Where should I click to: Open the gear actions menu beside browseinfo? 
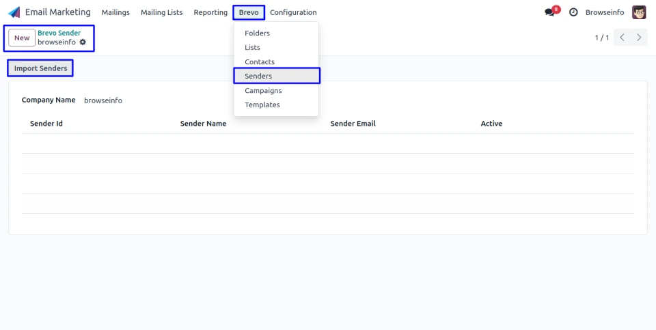pos(83,42)
